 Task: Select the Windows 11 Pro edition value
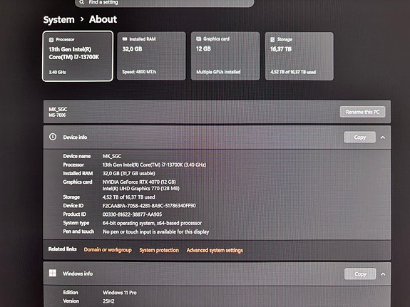[x=120, y=293]
